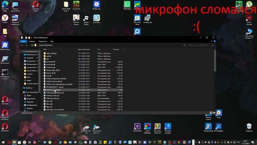Open Roblox Studio desktop shortcut

point(86,20)
